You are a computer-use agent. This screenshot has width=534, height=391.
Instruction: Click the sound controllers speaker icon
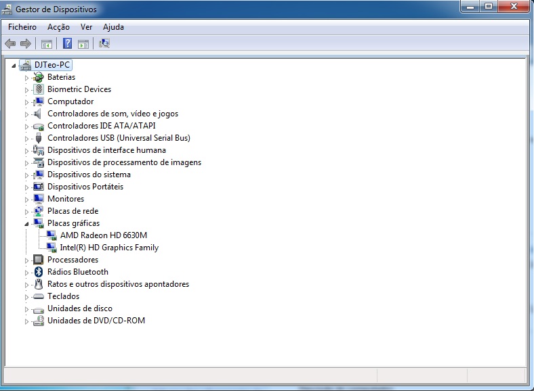(38, 114)
